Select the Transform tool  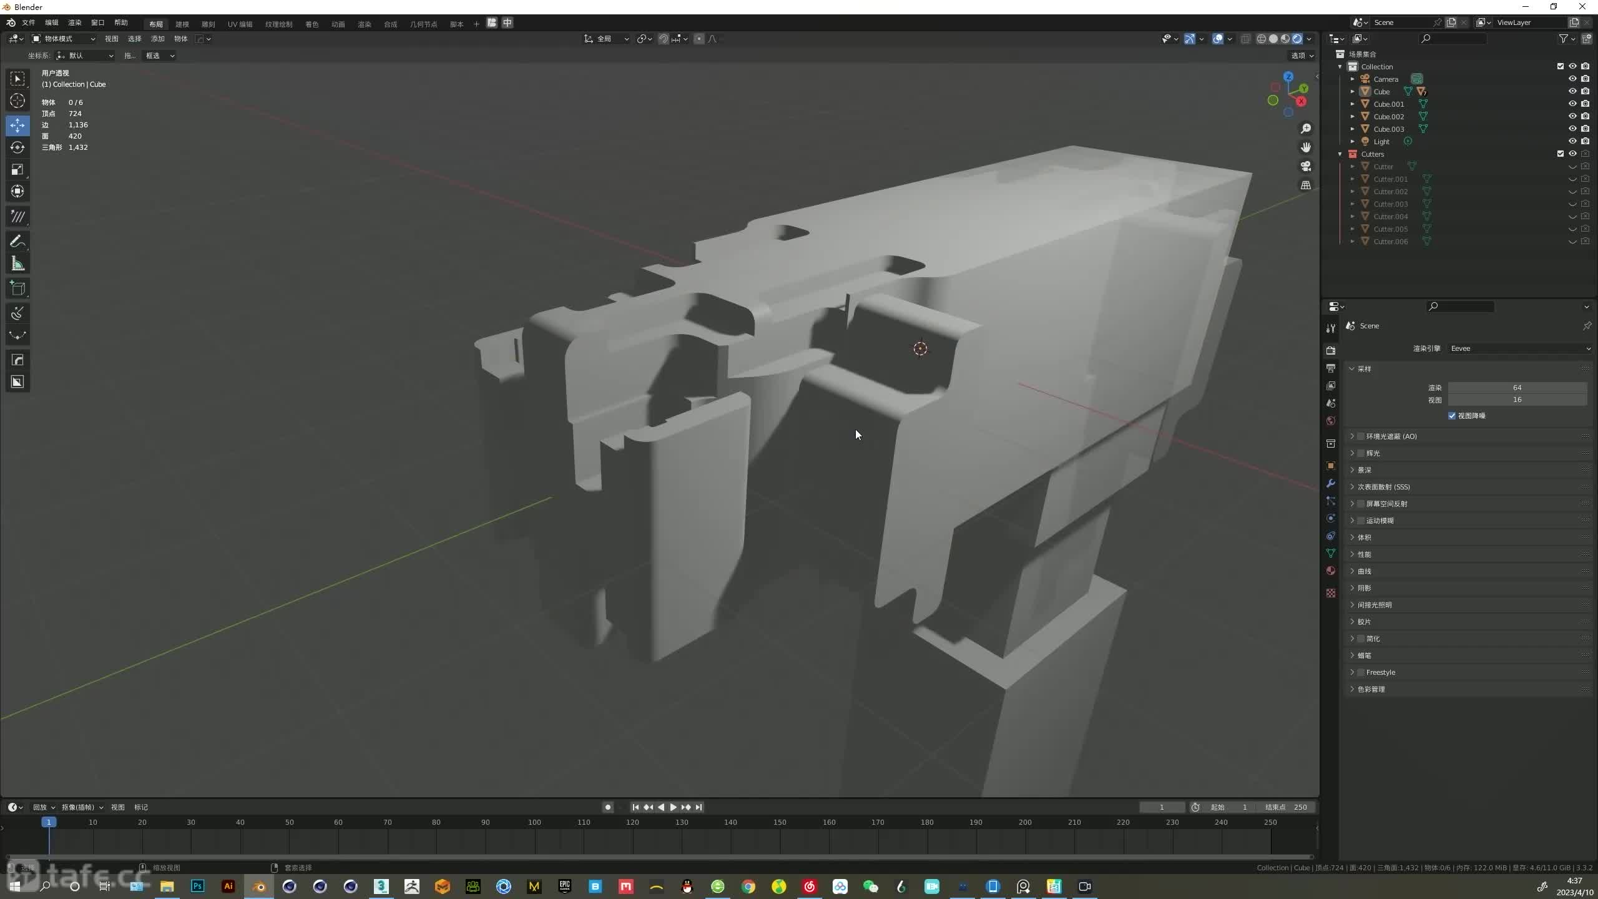(17, 191)
